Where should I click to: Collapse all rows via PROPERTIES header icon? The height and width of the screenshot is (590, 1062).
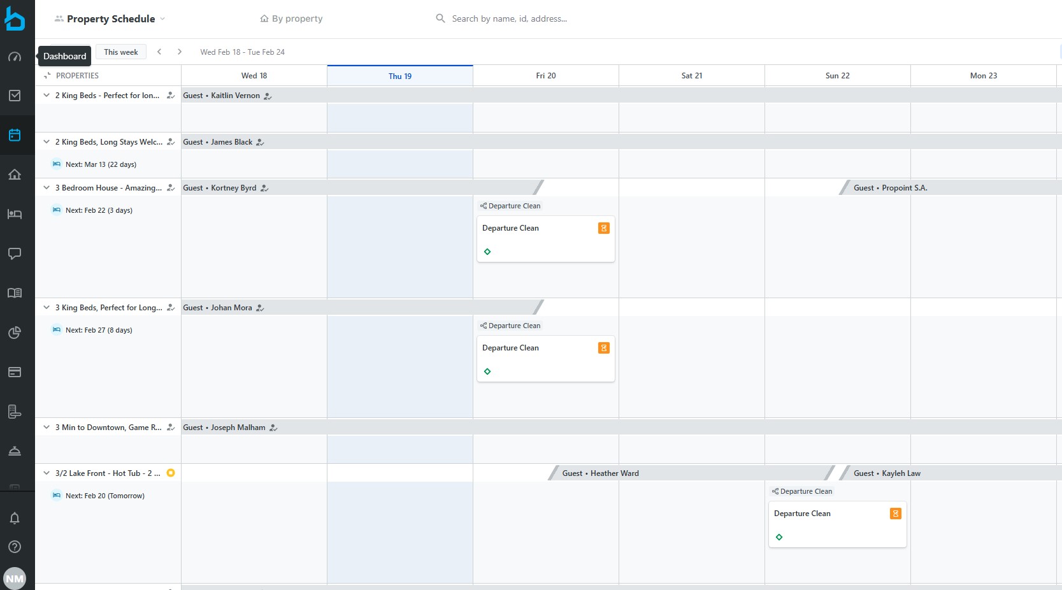coord(47,76)
